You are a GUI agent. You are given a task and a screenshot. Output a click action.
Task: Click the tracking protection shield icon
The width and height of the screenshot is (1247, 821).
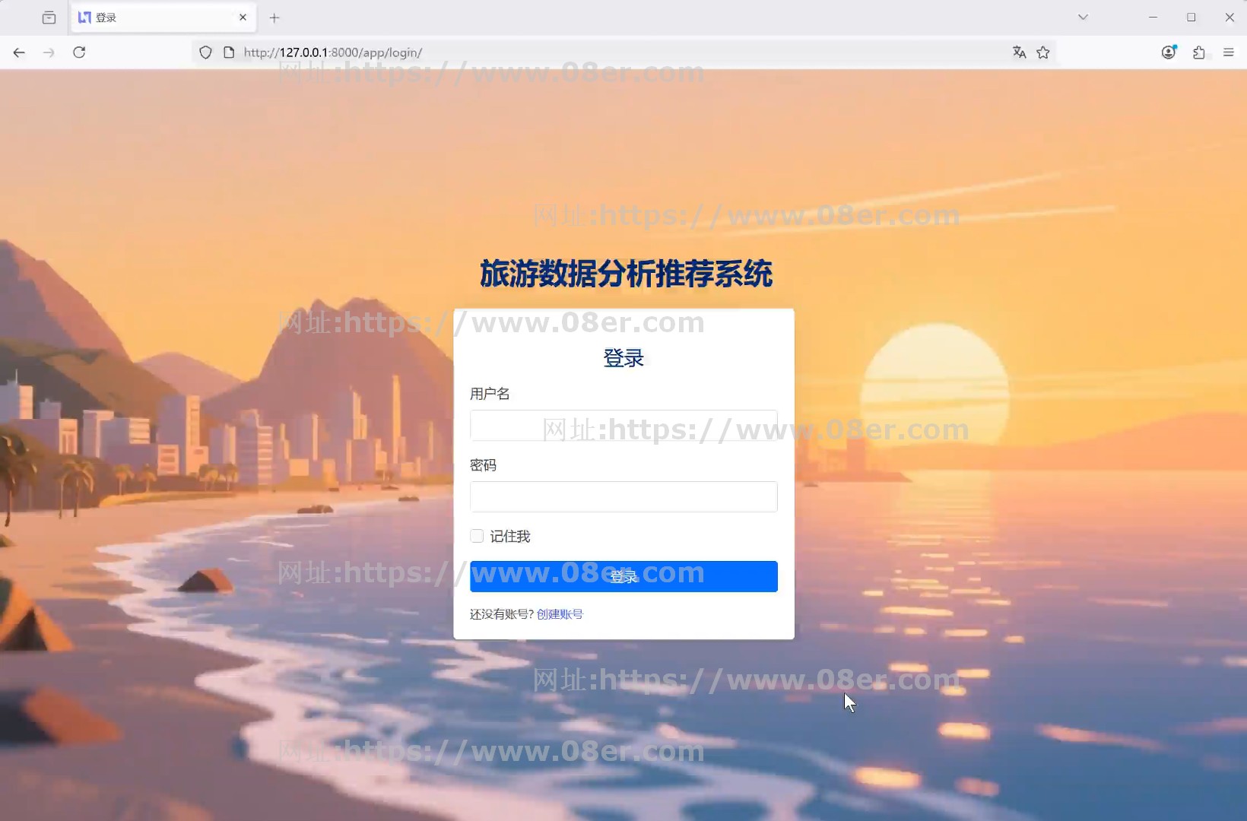pyautogui.click(x=205, y=52)
